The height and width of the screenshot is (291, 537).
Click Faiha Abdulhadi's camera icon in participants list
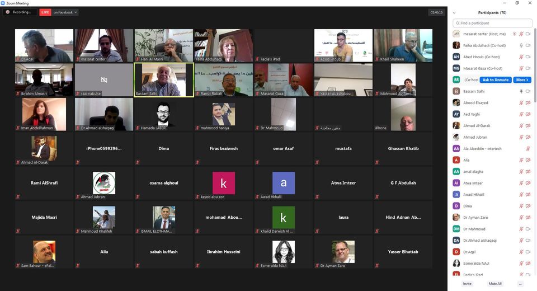click(x=528, y=45)
